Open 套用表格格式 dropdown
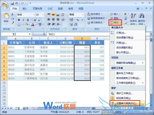Image resolution: width=154 pixels, height=115 pixels. 97,18
